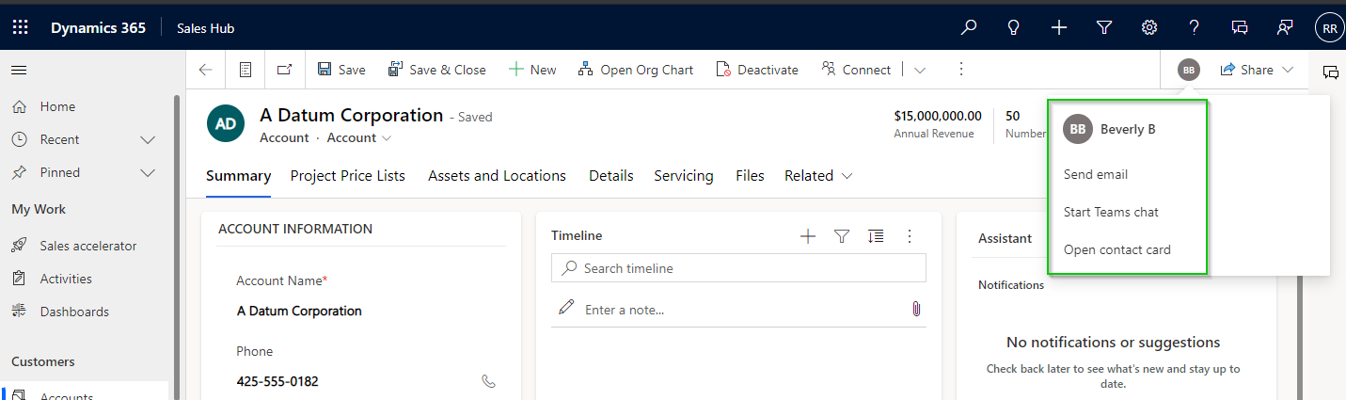1346x400 pixels.
Task: Click the Account Name field value
Action: click(x=299, y=311)
